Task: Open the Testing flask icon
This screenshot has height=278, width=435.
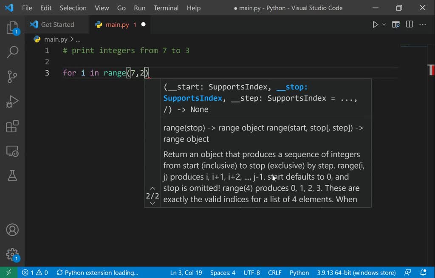Action: [x=12, y=175]
